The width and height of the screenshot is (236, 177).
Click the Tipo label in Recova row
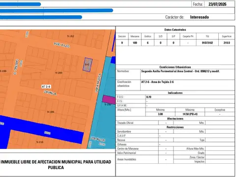[x=202, y=140]
